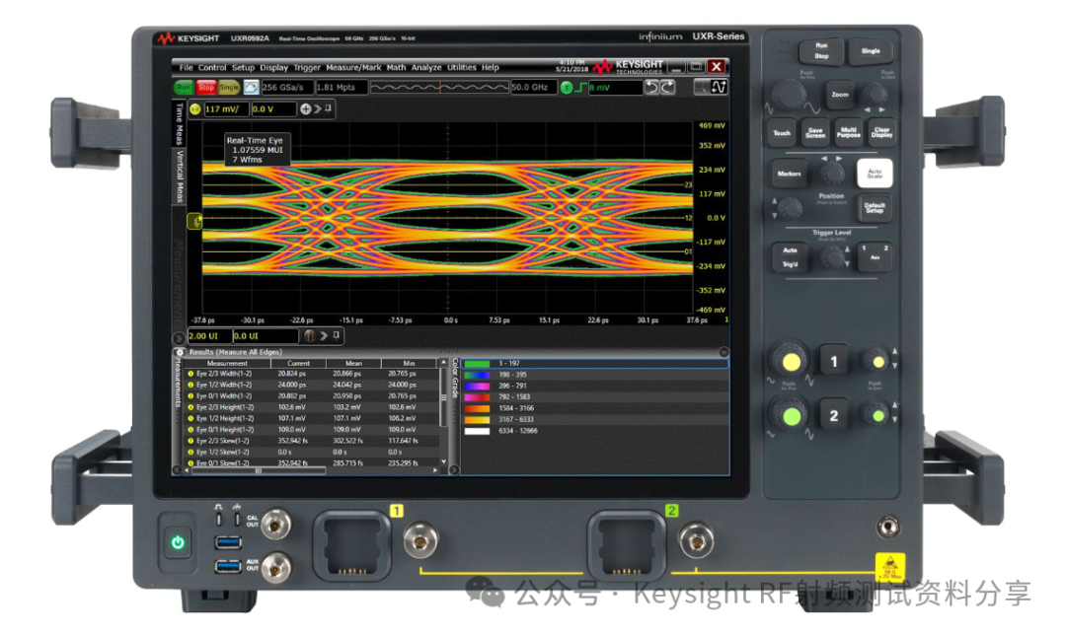
Task: Click the waveform cursor icon next to the magnifier
Action: coord(719,87)
